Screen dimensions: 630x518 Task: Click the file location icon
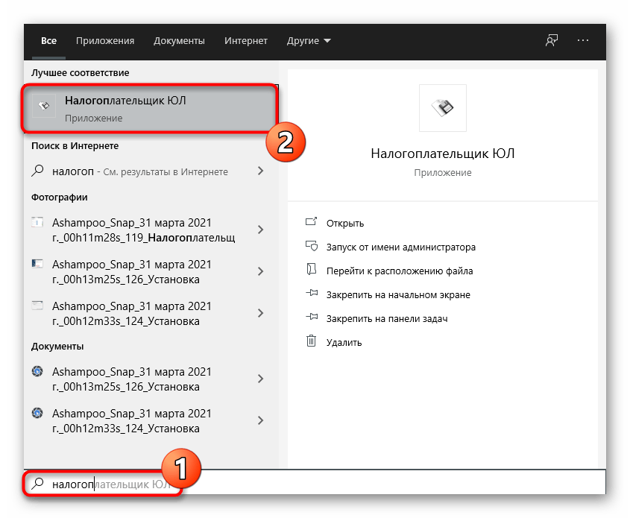[312, 271]
